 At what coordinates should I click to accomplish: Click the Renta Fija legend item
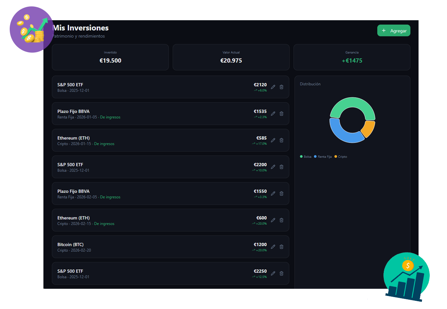click(323, 156)
